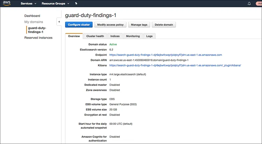Image resolution: width=262 pixels, height=144 pixels.
Task: Open the notifications bell icon
Action: pos(249,3)
